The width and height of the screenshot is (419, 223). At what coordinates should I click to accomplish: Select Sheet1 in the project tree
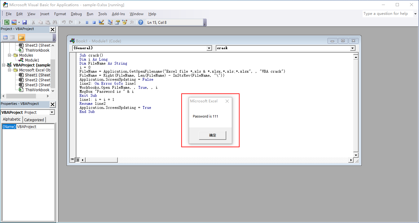click(37, 75)
